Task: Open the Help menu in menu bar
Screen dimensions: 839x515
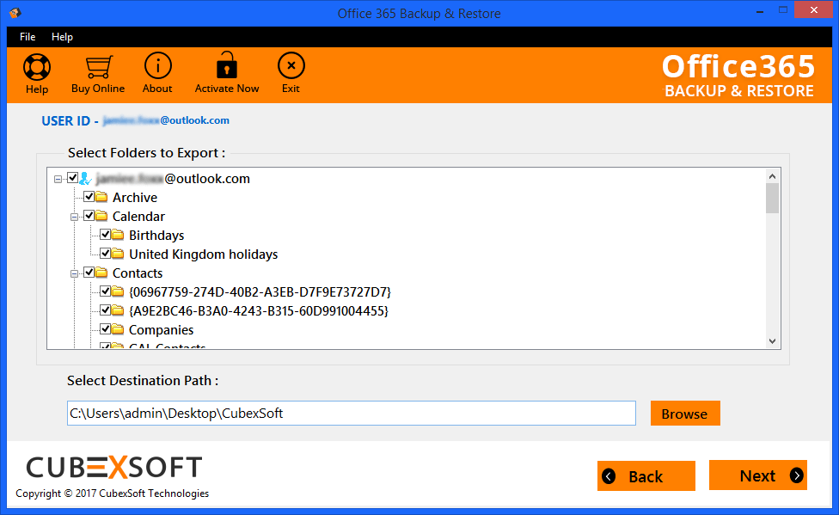Action: (62, 37)
